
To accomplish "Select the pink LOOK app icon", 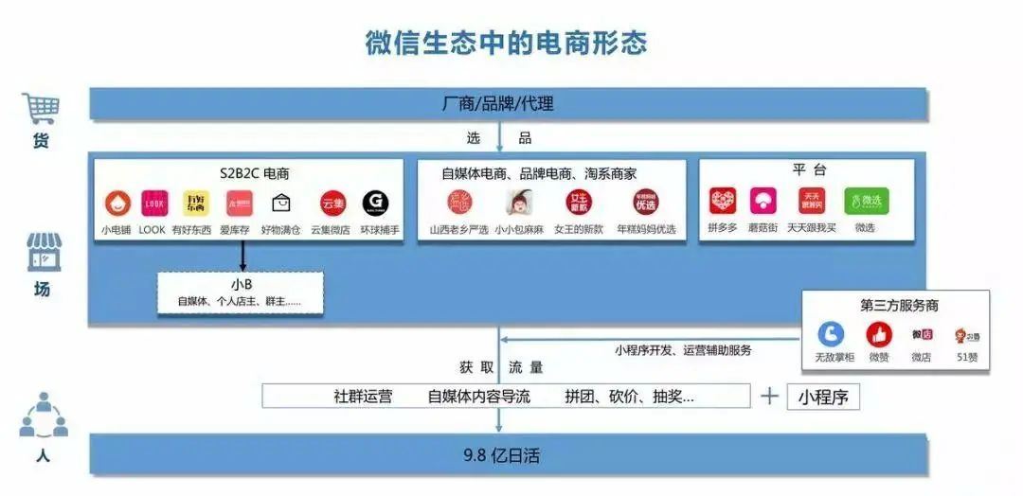I will (153, 204).
